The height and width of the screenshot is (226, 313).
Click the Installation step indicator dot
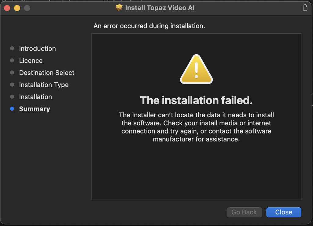(x=12, y=97)
